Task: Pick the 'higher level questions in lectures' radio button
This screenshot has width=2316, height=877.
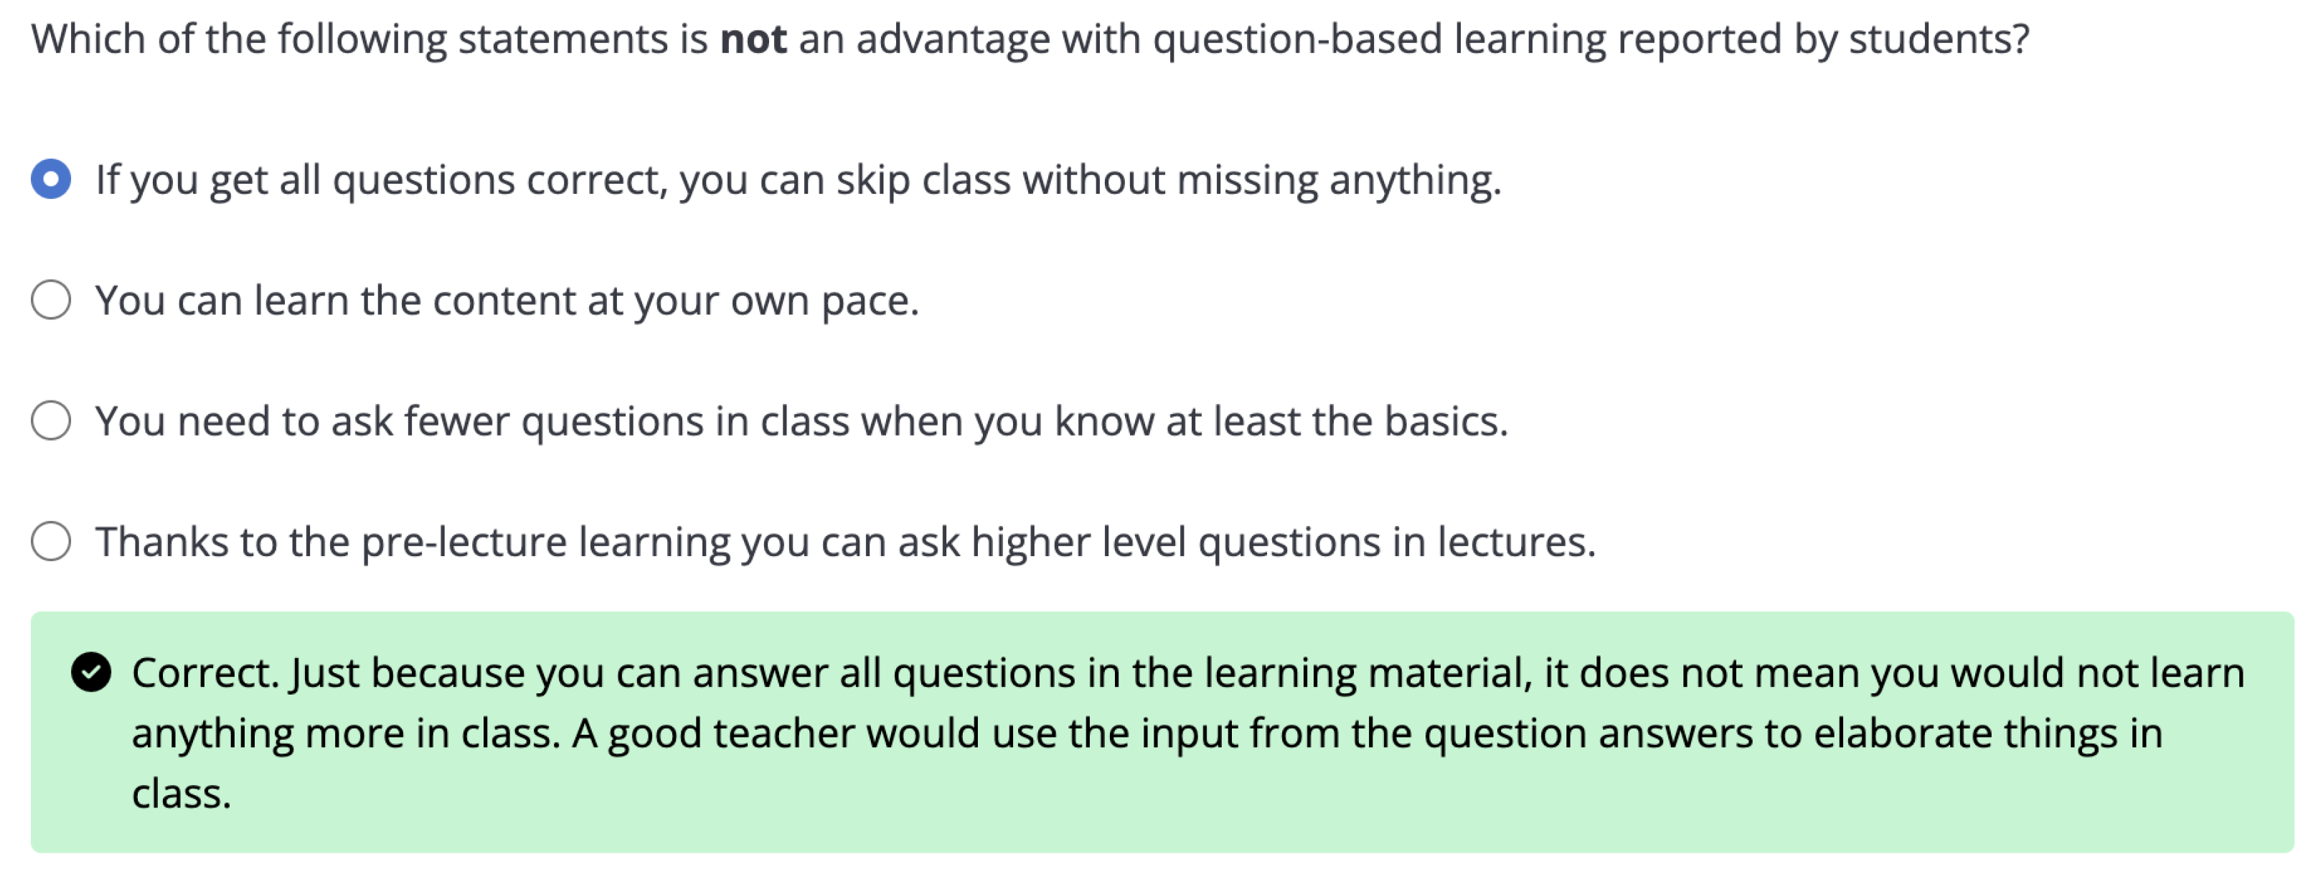Action: coord(51,540)
